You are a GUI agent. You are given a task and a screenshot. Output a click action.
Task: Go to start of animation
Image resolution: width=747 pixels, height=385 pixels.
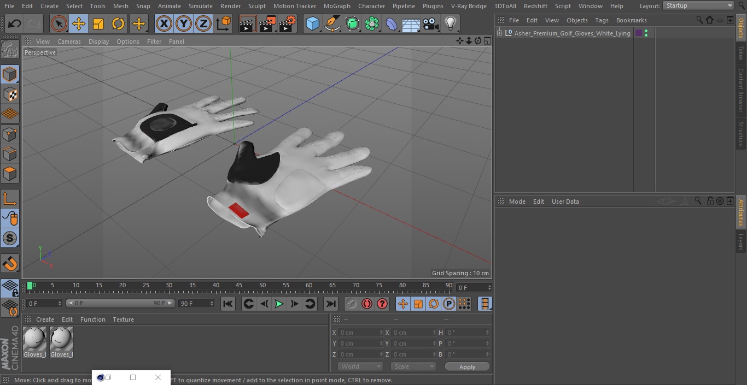coord(228,304)
